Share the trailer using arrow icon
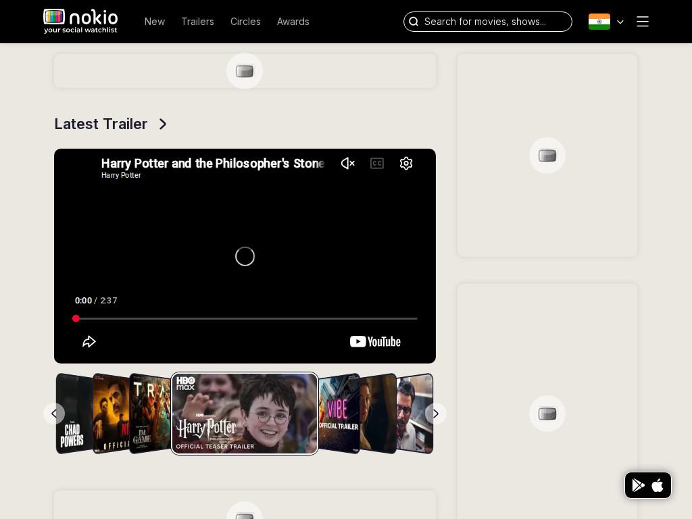 (89, 341)
